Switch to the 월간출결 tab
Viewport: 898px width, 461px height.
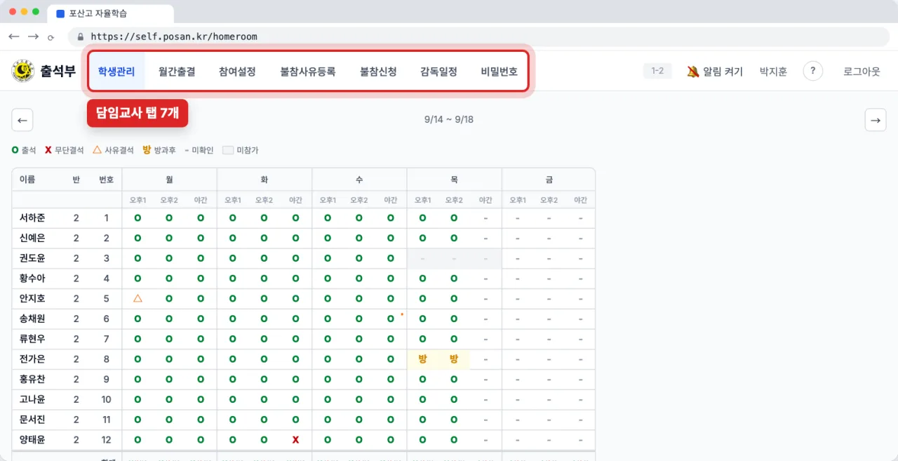pyautogui.click(x=177, y=71)
